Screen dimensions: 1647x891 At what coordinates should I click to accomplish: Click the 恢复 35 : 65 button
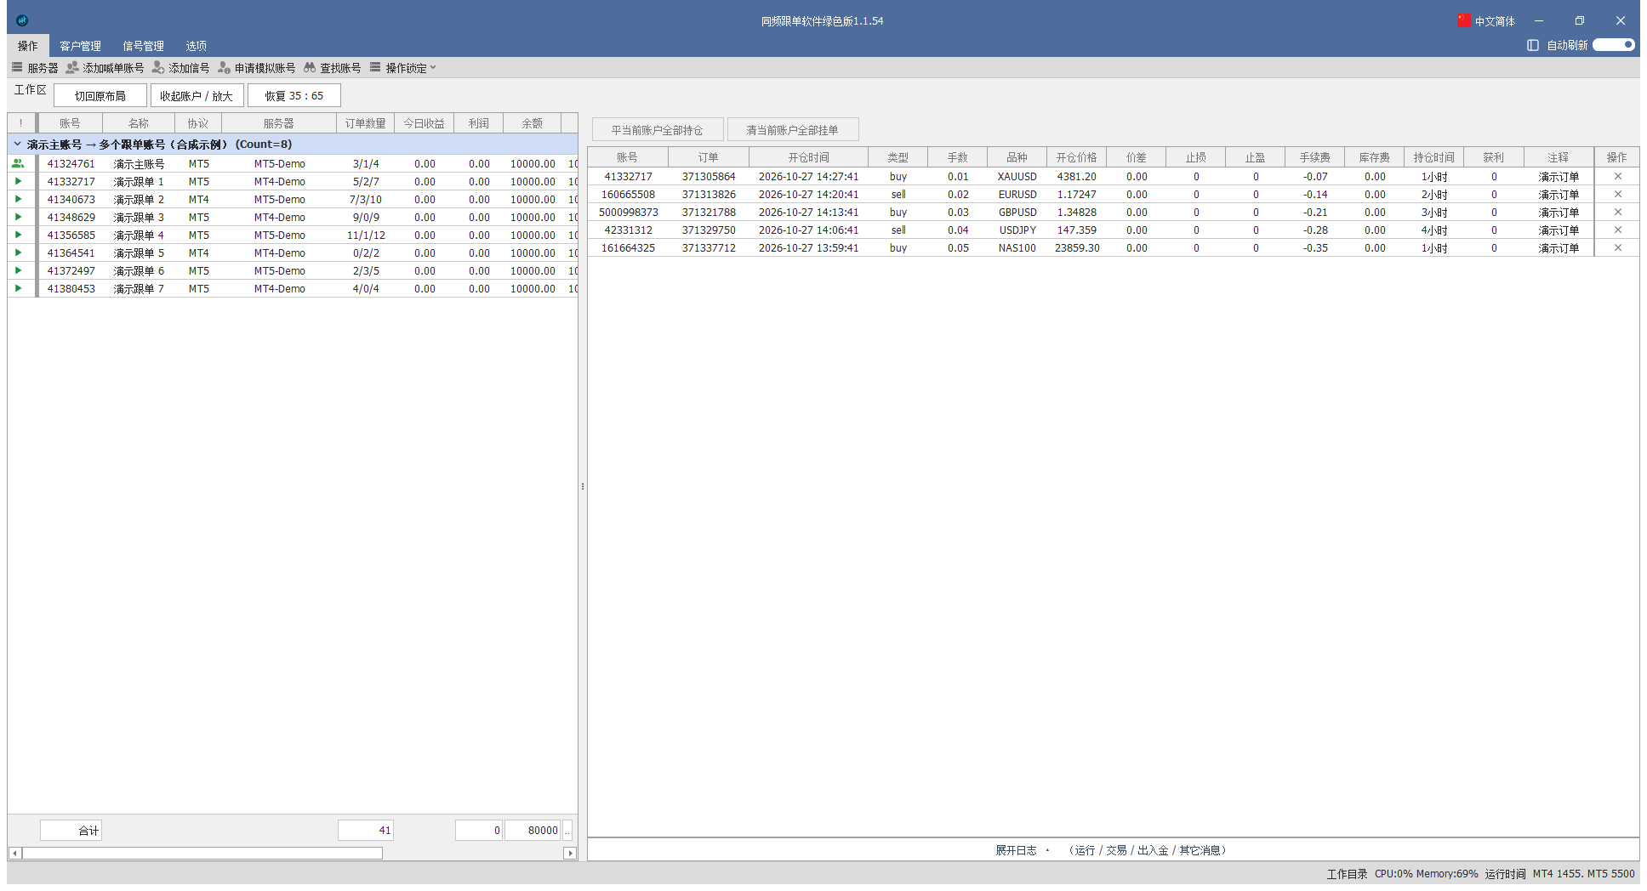pos(293,96)
